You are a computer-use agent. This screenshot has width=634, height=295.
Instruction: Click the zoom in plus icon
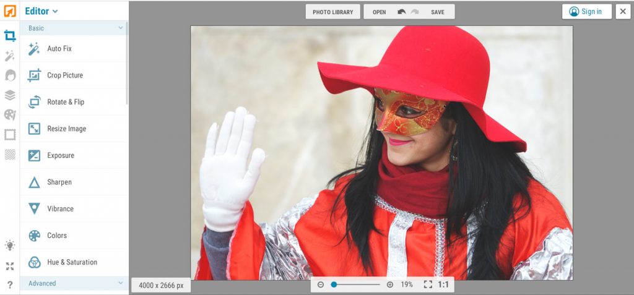[x=389, y=284]
